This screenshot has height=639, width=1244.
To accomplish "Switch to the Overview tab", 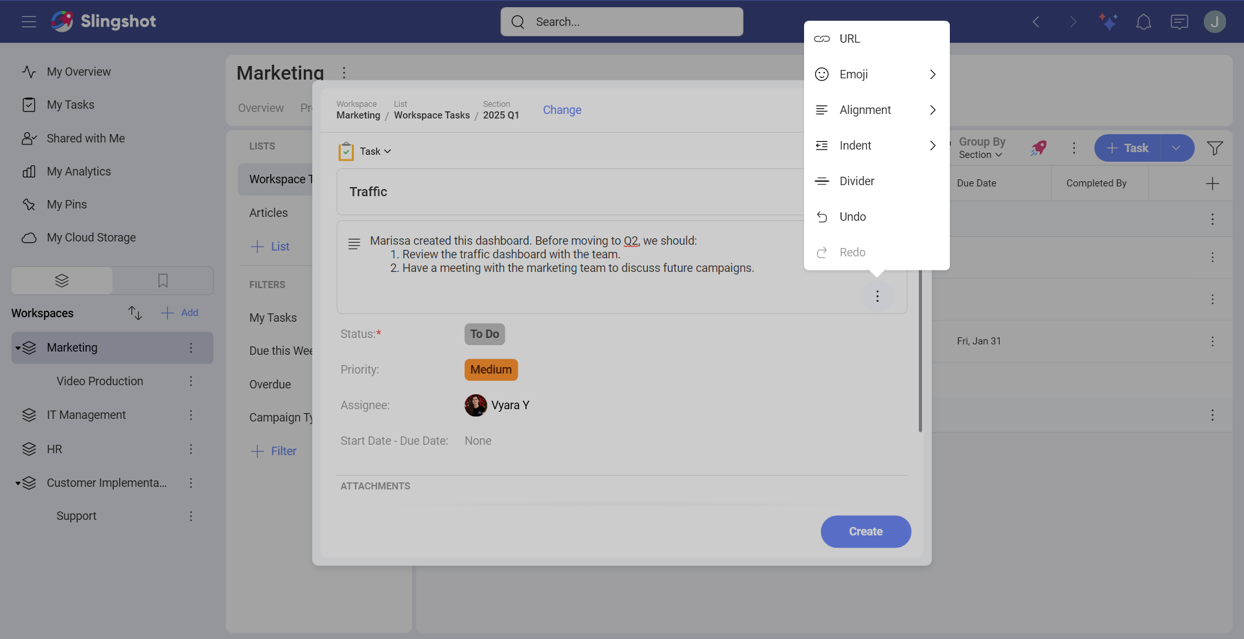I will point(260,108).
